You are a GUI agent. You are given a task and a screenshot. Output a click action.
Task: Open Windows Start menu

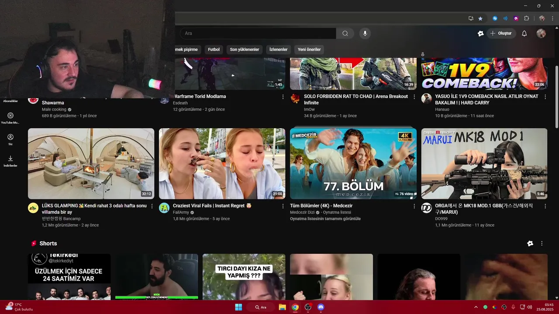238,307
